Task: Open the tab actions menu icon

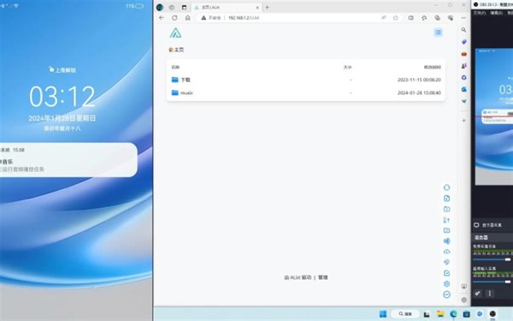Action: click(x=184, y=7)
